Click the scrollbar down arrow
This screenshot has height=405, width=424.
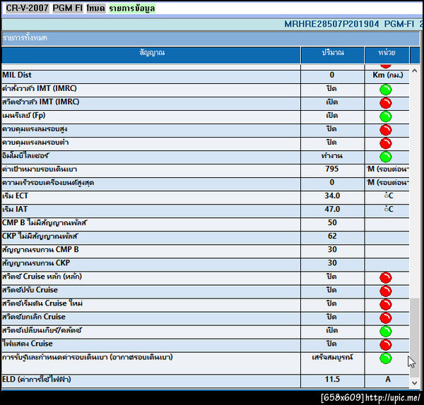(x=414, y=383)
